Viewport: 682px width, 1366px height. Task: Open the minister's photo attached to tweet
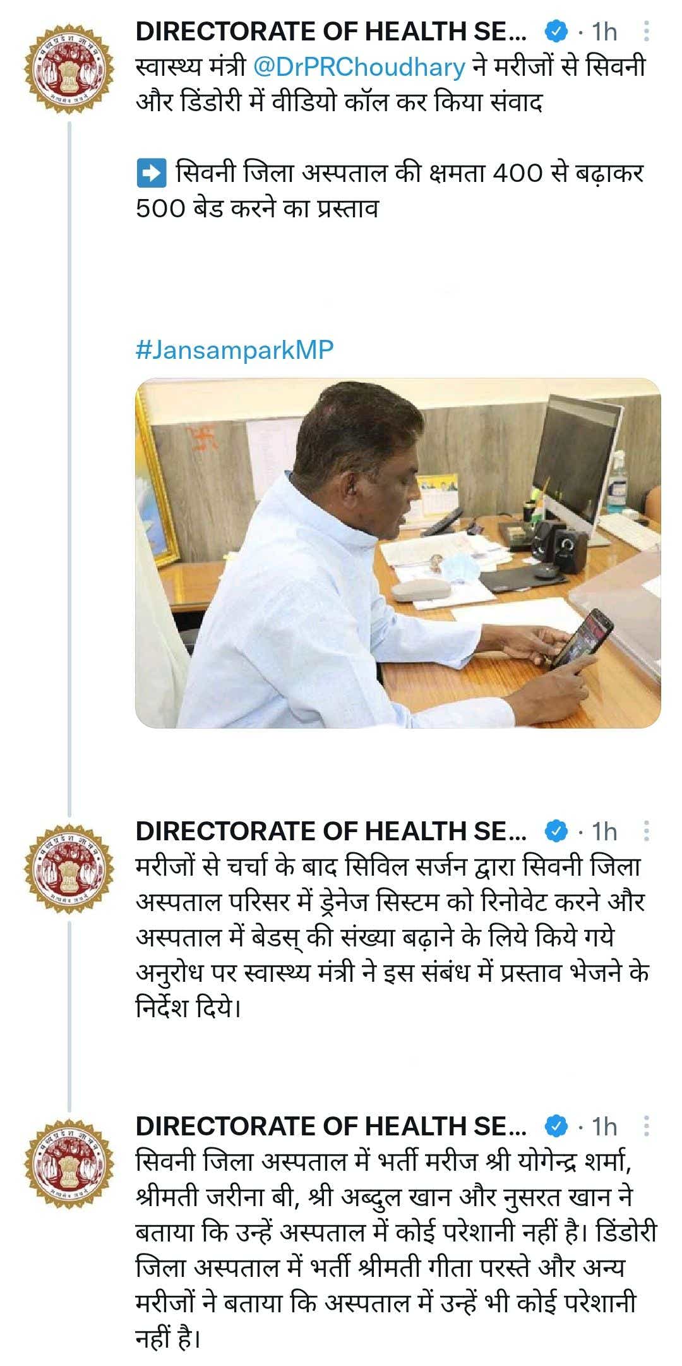tap(398, 553)
